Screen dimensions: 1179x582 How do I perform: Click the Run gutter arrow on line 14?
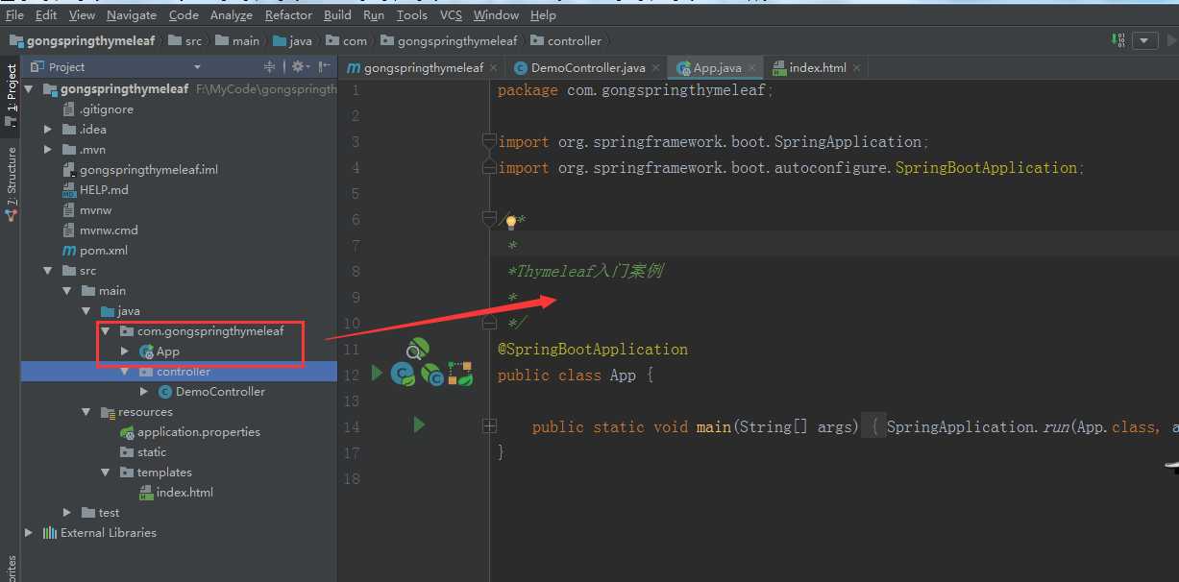click(418, 424)
